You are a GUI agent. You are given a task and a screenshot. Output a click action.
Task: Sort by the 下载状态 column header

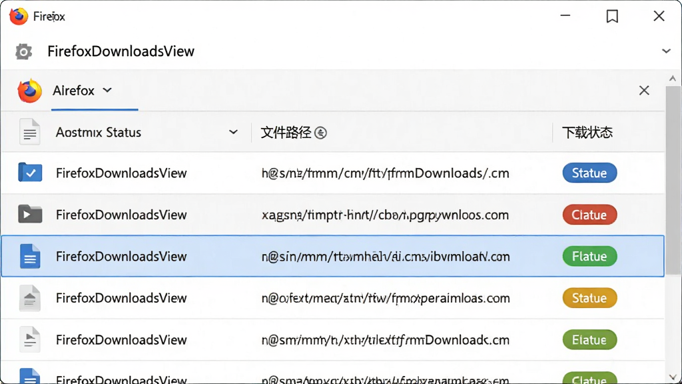[587, 133]
